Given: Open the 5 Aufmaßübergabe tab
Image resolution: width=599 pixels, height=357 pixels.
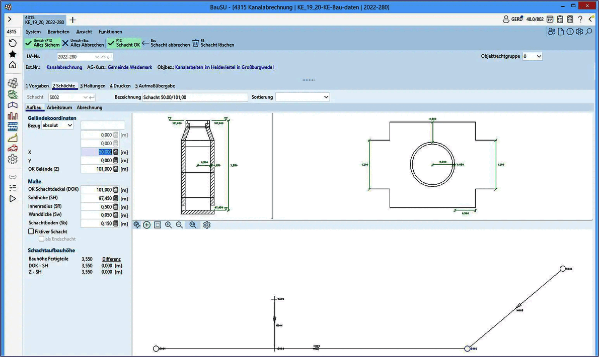Looking at the screenshot, I should [155, 86].
